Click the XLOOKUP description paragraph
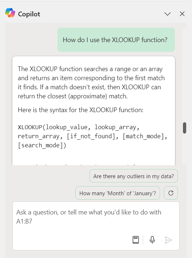The image size is (192, 258). click(91, 82)
